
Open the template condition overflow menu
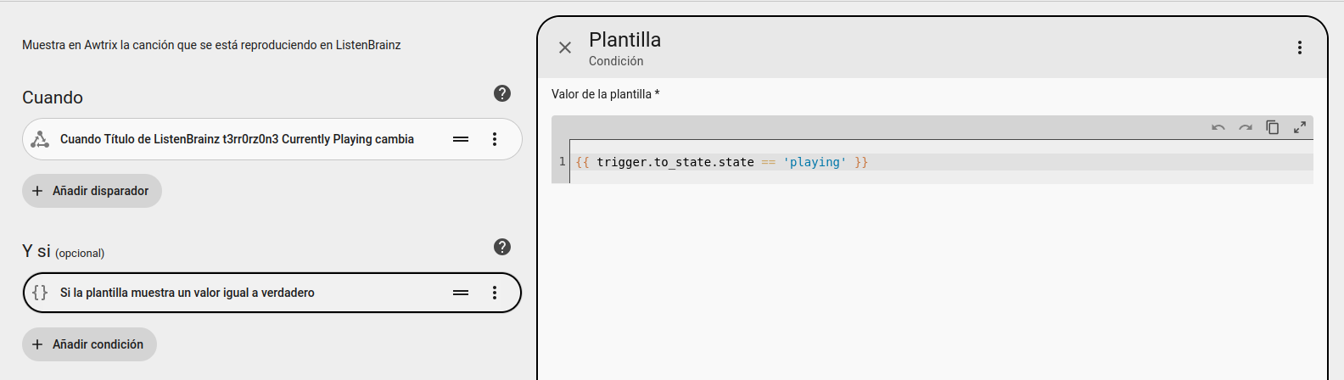pyautogui.click(x=495, y=293)
